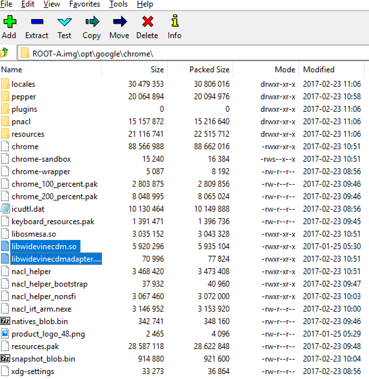Screen dimensions: 369x379
Task: Open the Favorites menu
Action: coord(84,4)
